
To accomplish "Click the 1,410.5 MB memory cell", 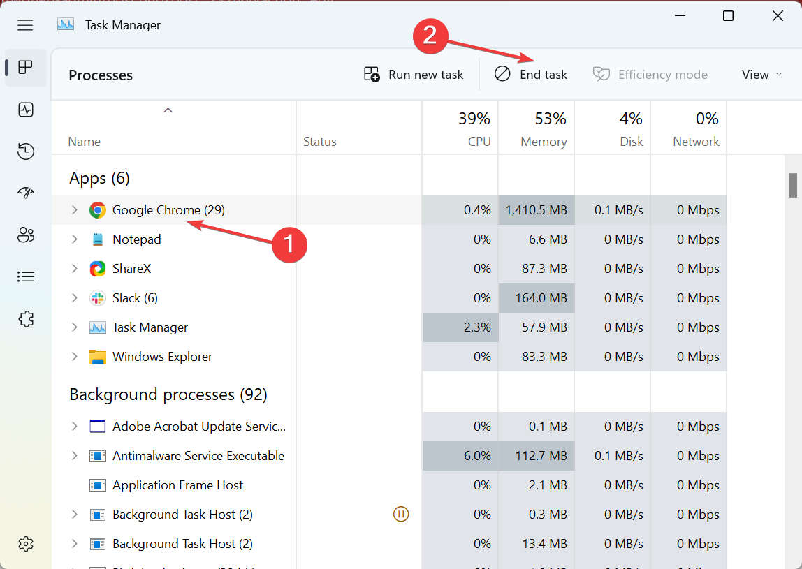I will pos(537,210).
